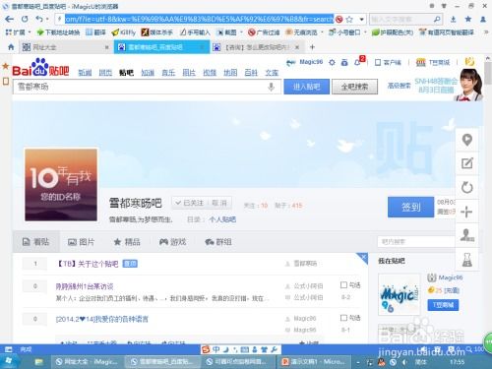492x369 pixels.
Task: Open the 知道 navigation link
Action: [148, 73]
